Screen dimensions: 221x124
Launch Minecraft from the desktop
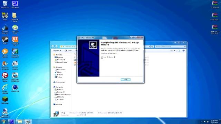pos(5,100)
